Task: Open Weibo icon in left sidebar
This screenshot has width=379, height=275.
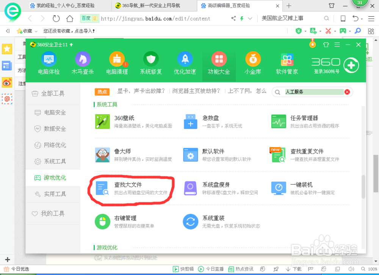Action: 7,82
